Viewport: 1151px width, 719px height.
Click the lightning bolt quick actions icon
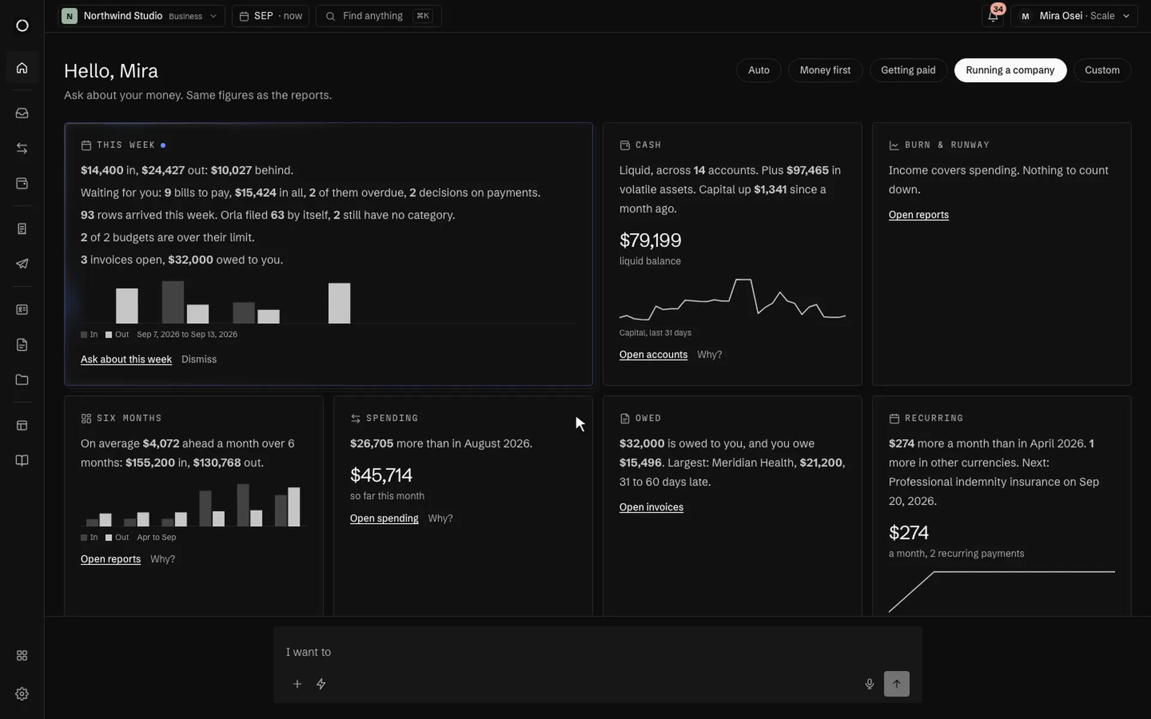pos(321,684)
